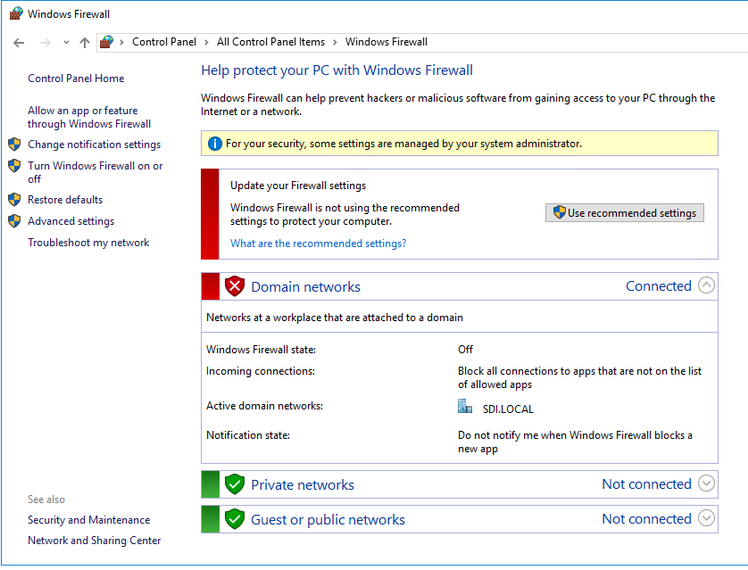Select All Control Panel Items breadcrumb

point(270,42)
